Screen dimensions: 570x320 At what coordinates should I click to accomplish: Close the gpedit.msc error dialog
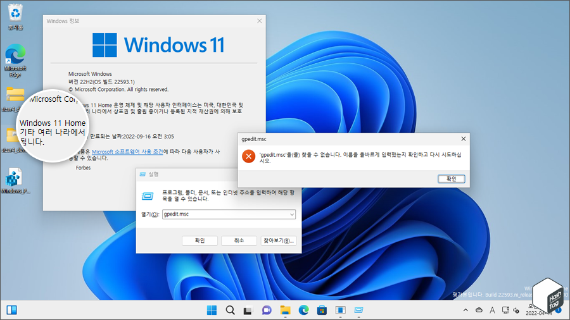tap(463, 139)
